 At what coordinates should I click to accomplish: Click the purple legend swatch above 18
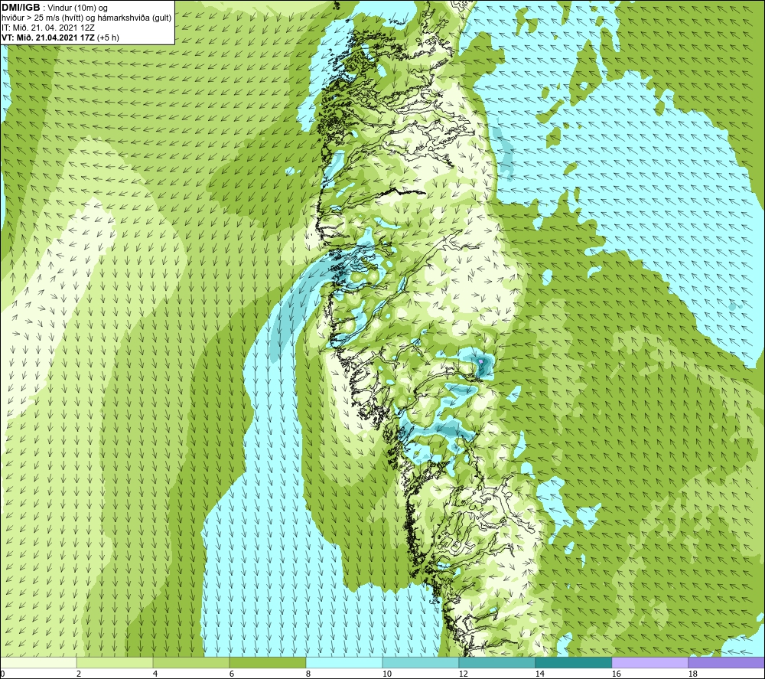click(726, 662)
